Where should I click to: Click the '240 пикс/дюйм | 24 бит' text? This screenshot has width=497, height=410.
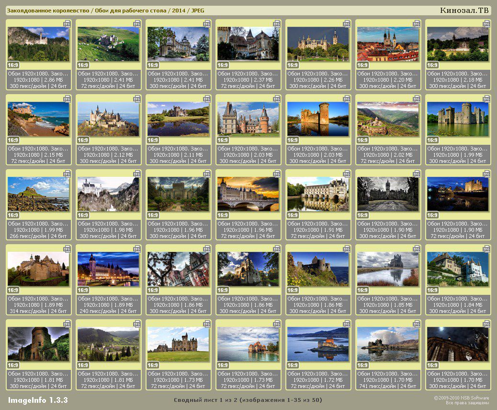[x=108, y=311]
